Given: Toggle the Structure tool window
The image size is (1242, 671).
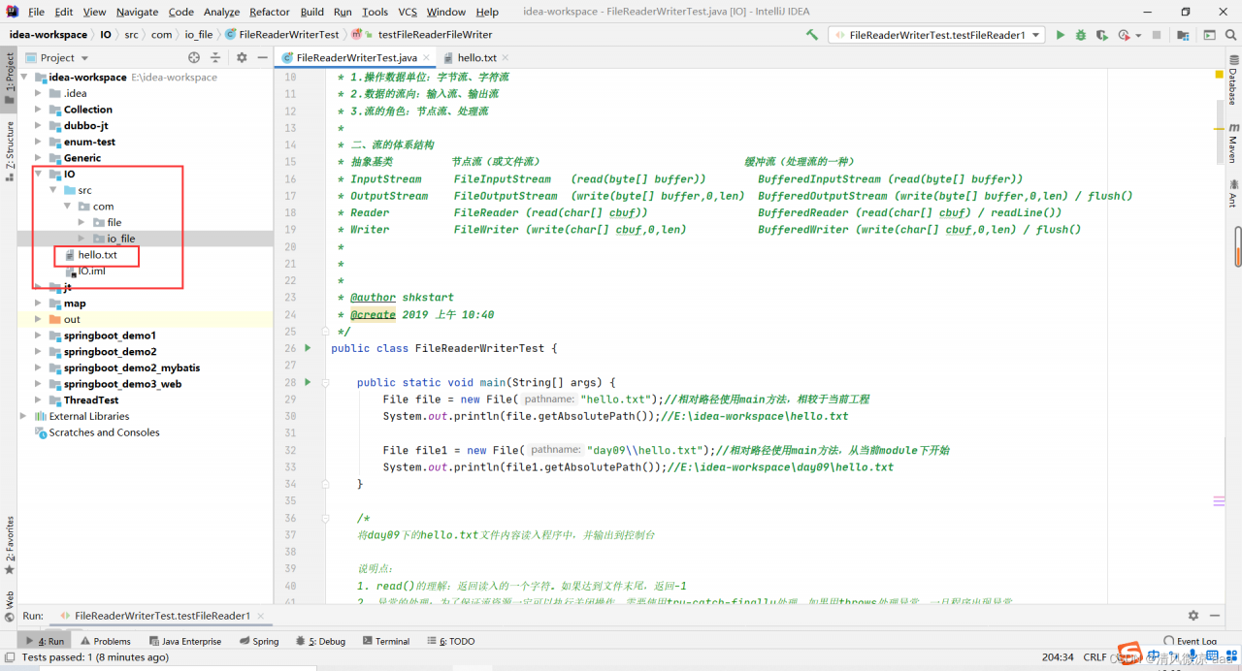Looking at the screenshot, I should pyautogui.click(x=9, y=145).
